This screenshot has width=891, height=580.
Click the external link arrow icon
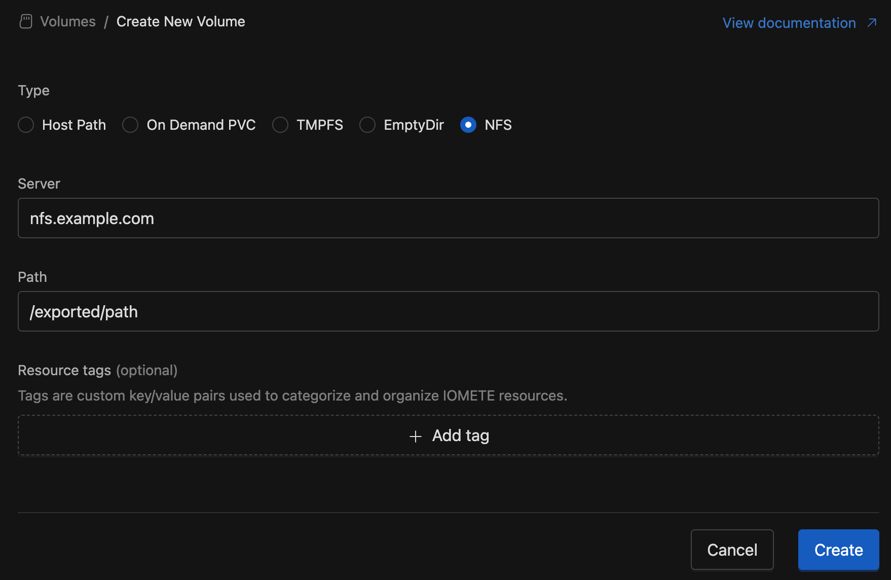(872, 23)
